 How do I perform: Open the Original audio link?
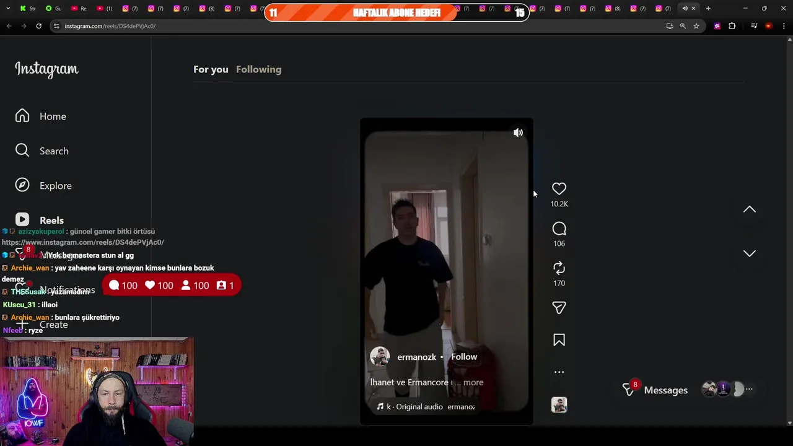point(419,407)
